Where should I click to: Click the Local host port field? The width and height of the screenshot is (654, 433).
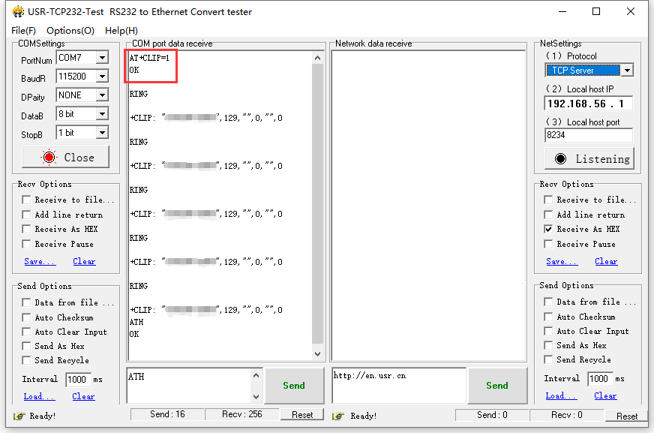(588, 136)
